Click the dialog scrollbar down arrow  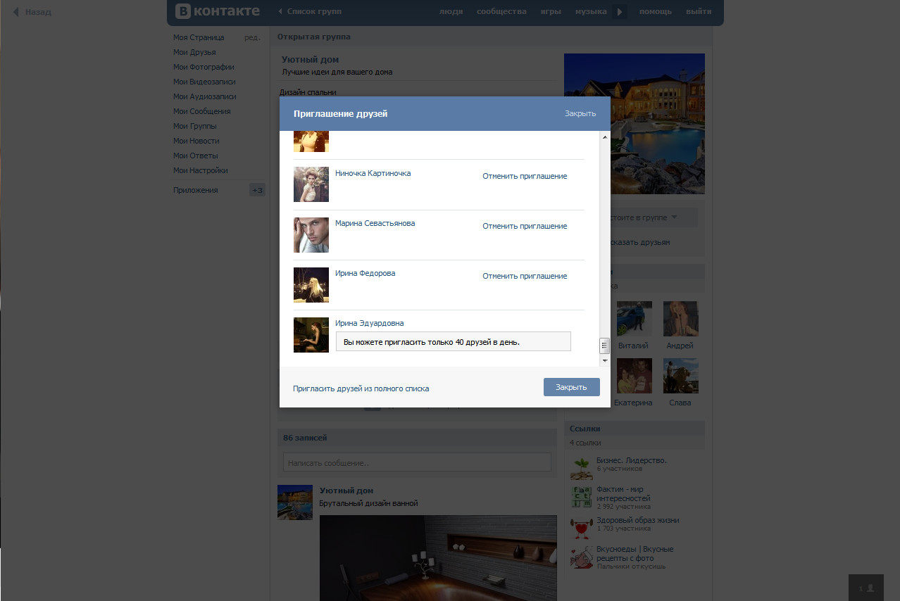point(604,360)
